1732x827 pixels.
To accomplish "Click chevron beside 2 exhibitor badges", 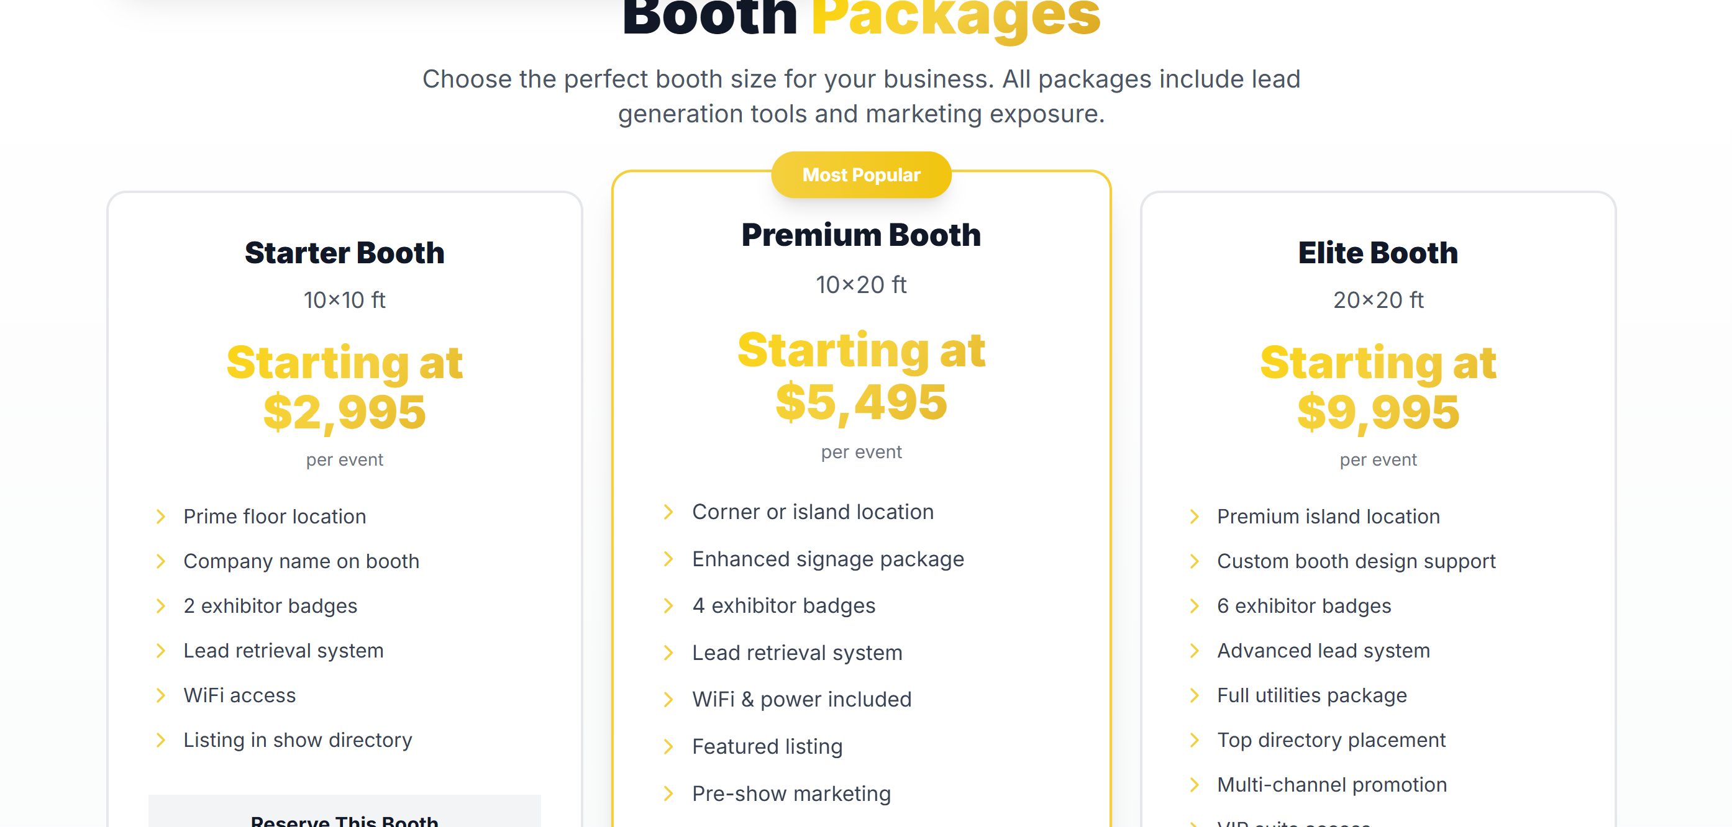I will click(x=161, y=605).
